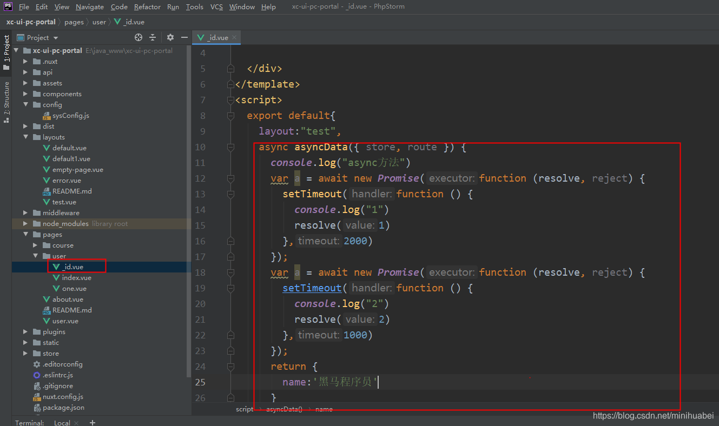Fold the script tag at line 7
The image size is (719, 426).
pyautogui.click(x=231, y=100)
